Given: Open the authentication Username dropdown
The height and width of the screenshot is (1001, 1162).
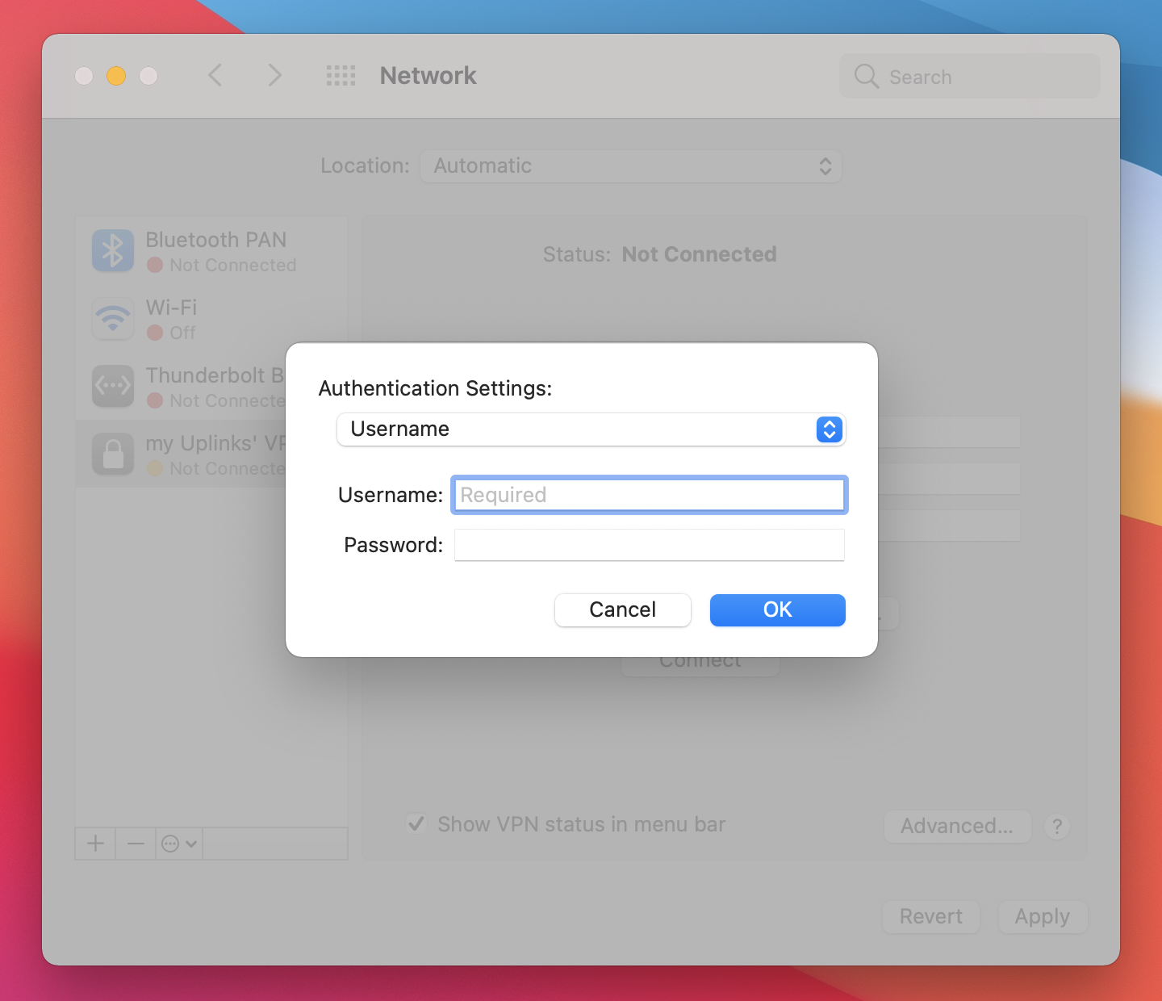Looking at the screenshot, I should coord(591,429).
